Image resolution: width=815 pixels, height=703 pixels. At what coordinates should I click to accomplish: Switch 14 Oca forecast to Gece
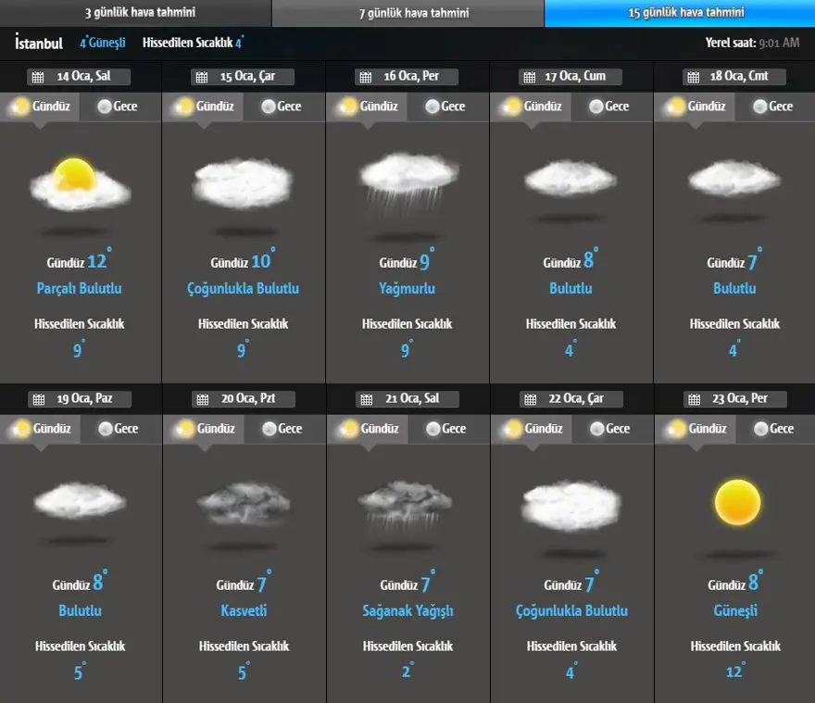pyautogui.click(x=116, y=107)
